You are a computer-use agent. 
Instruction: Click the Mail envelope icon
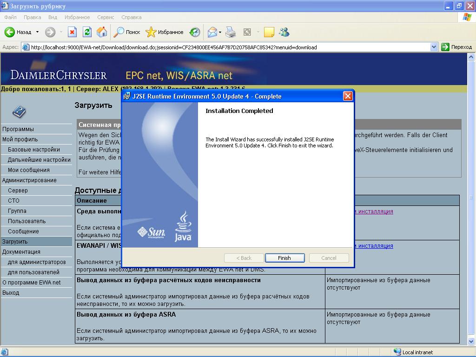coord(212,32)
